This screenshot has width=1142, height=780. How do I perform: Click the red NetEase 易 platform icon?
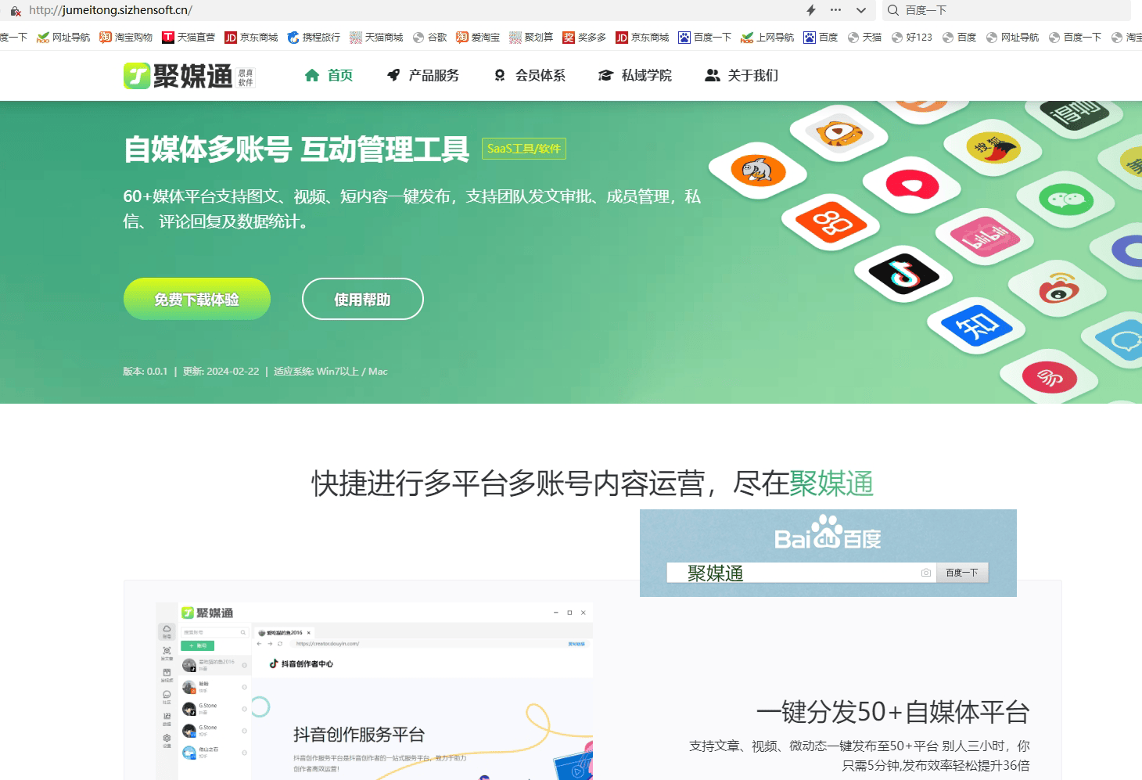pos(1050,378)
